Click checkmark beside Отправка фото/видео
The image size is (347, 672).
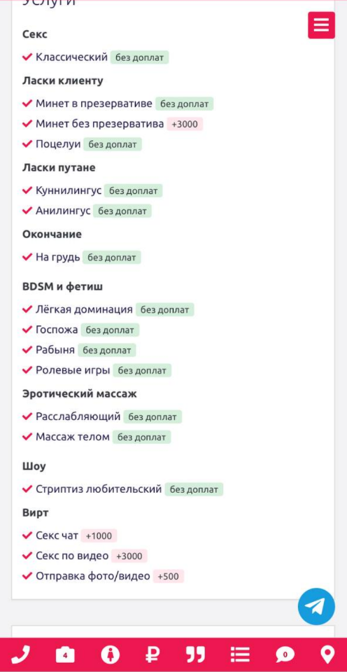(x=27, y=576)
